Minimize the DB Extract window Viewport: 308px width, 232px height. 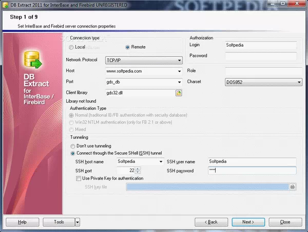click(x=273, y=4)
